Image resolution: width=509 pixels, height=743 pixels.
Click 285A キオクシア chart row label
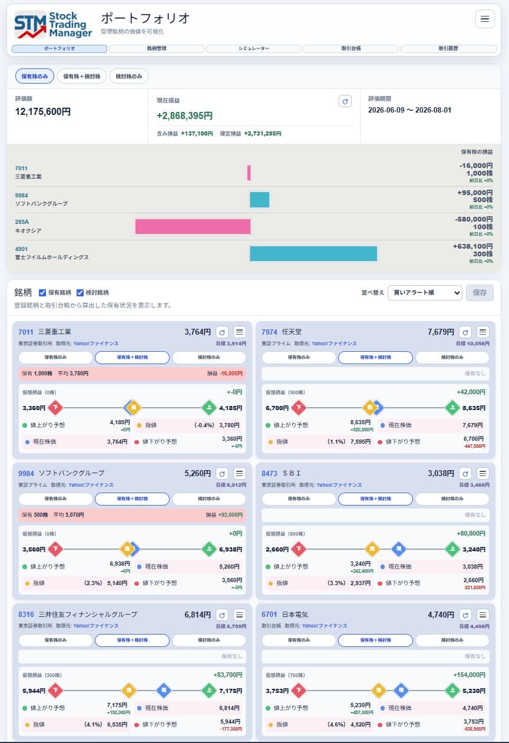click(28, 226)
